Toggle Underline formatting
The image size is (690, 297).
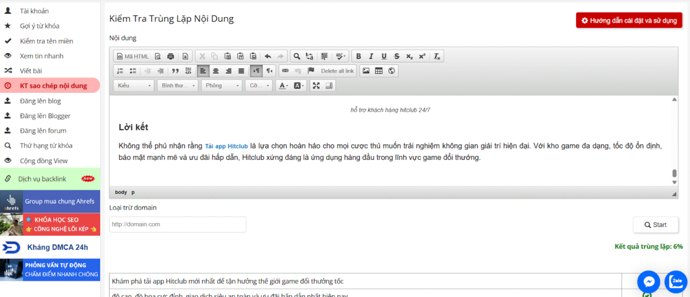[384, 56]
